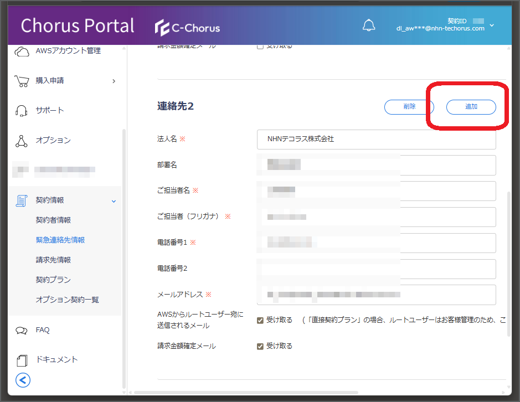Screen dimensions: 520x402
Task: Open the account dropdown beside 契約ID
Action: tap(492, 25)
